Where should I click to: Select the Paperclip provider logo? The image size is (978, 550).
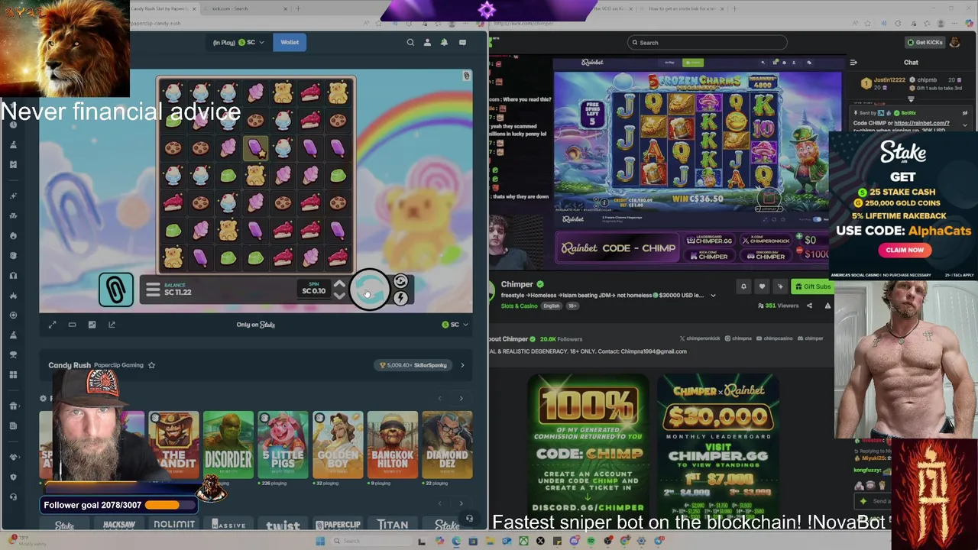coord(338,525)
